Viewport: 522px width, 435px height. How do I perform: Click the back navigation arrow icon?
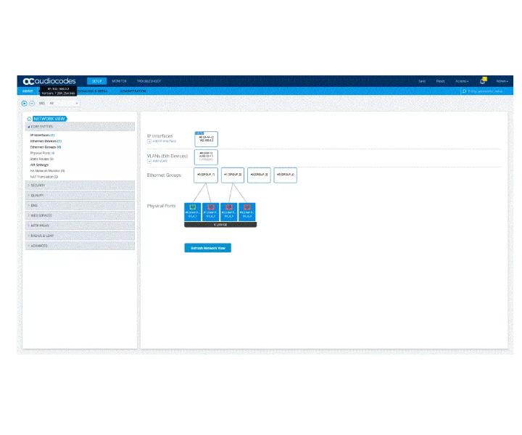[25, 104]
